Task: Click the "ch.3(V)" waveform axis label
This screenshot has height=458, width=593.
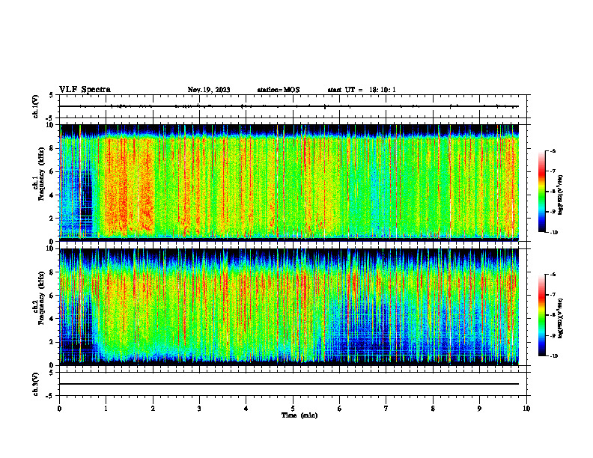Action: [36, 384]
